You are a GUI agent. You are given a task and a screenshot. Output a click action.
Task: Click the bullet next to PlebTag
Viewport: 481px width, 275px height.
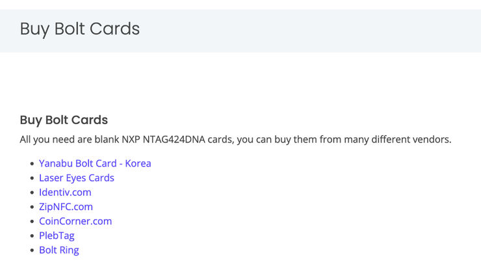click(x=32, y=236)
